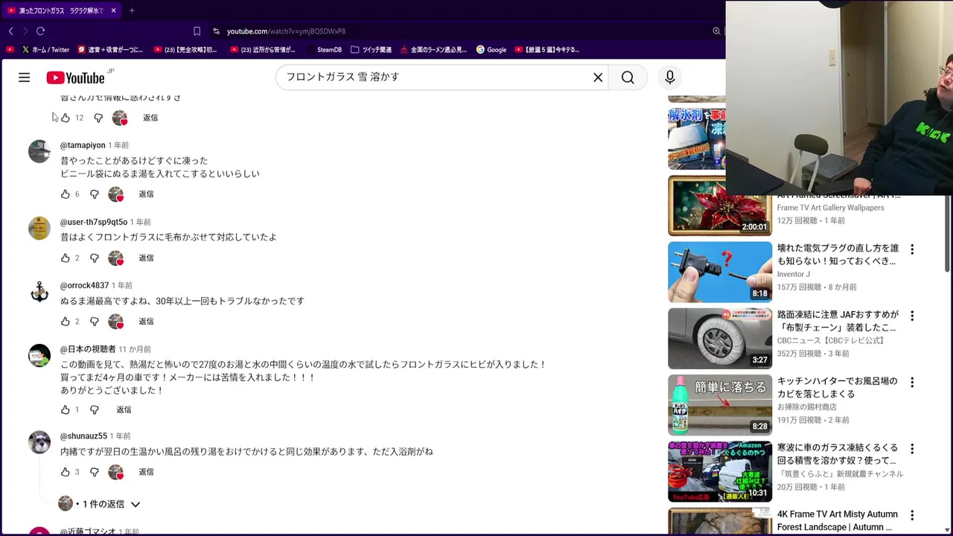Screen dimensions: 953x536
Task: Reply to the comment with 12 likes
Action: tap(150, 118)
